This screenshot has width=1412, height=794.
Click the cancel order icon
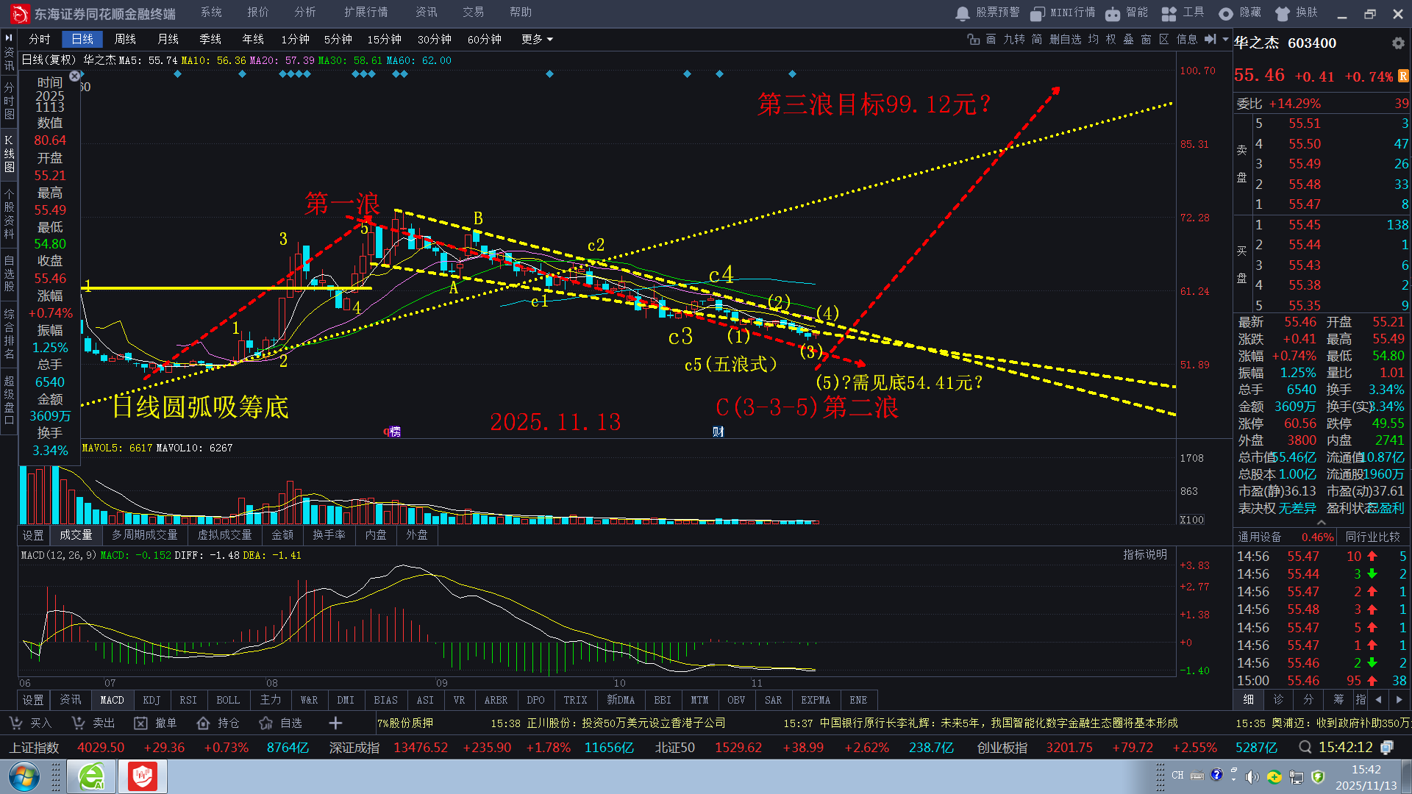(140, 723)
